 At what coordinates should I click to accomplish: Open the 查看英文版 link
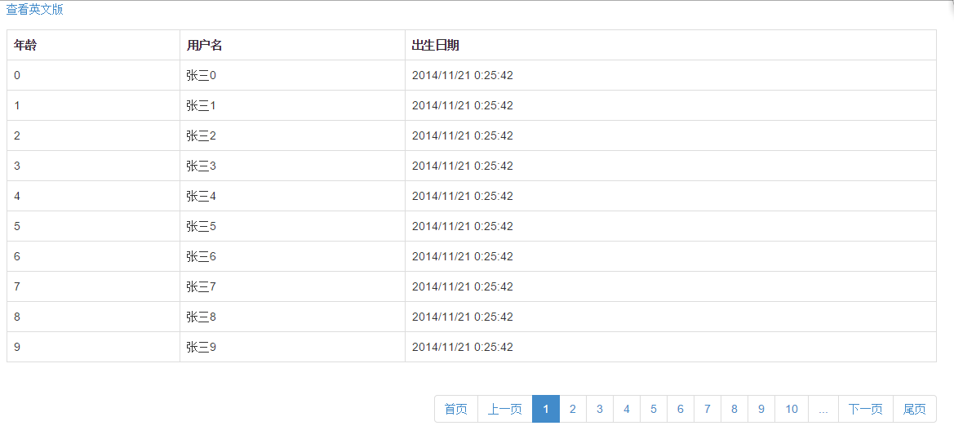[34, 10]
